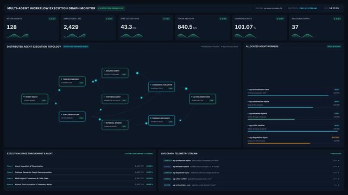
Task: Select the Intent Ingest node
Action: 35,99
